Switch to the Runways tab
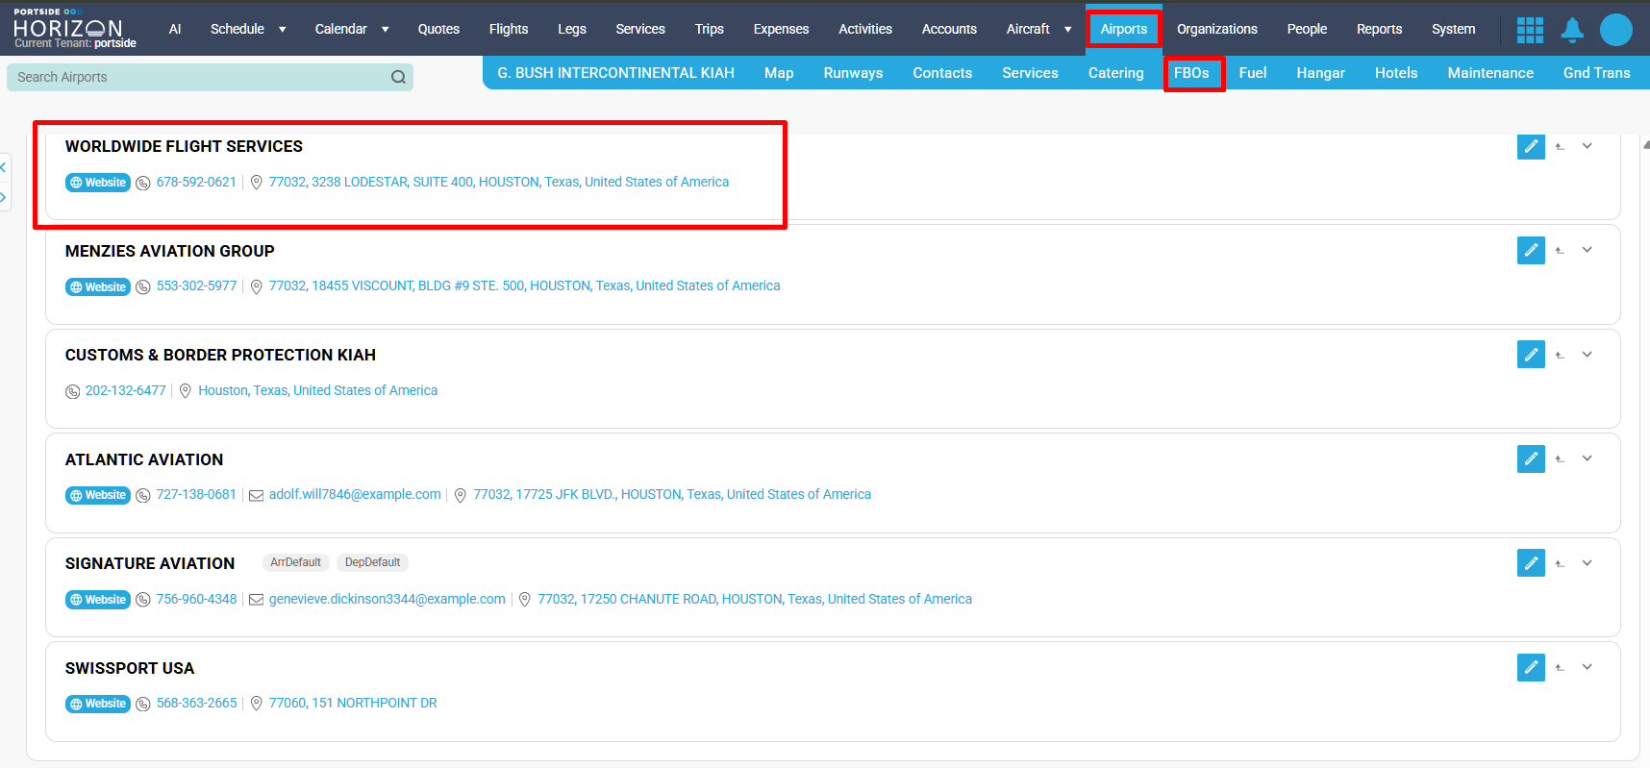Screen dimensions: 1650x768 (x=853, y=73)
